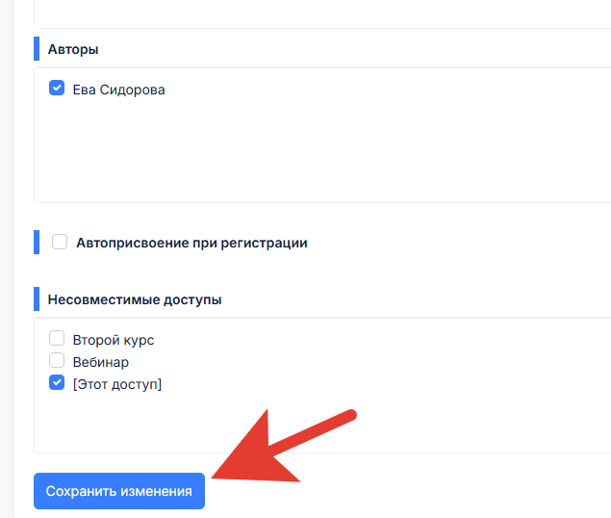Viewport: 611px width, 518px height.
Task: Click the partially visible field box at top
Action: (x=318, y=13)
